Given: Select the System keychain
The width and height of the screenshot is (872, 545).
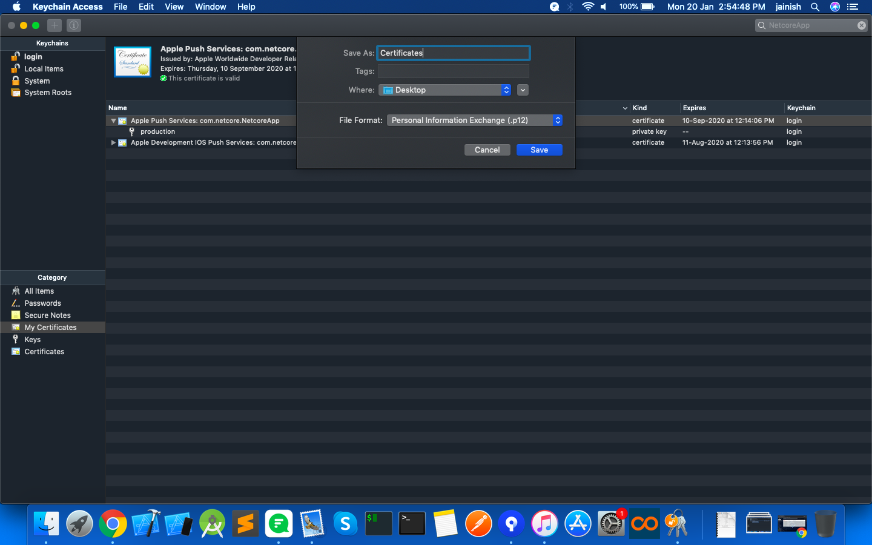Looking at the screenshot, I should point(53,81).
